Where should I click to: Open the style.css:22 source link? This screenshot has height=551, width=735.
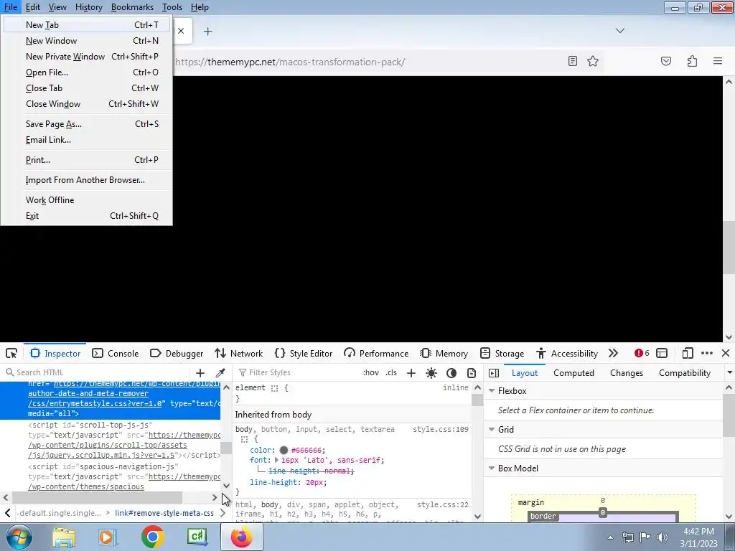pyautogui.click(x=442, y=504)
